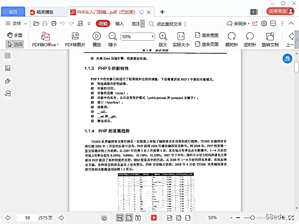Go to next page arrow in status bar

[x=62, y=218]
